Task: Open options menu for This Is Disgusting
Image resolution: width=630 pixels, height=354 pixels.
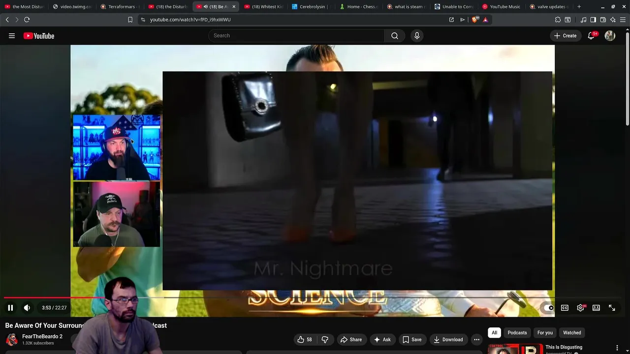Action: pos(617,348)
